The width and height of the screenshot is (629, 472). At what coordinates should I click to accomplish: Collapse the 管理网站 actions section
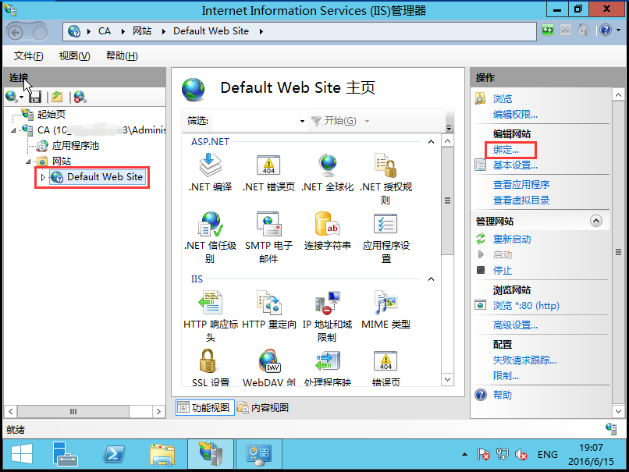596,222
